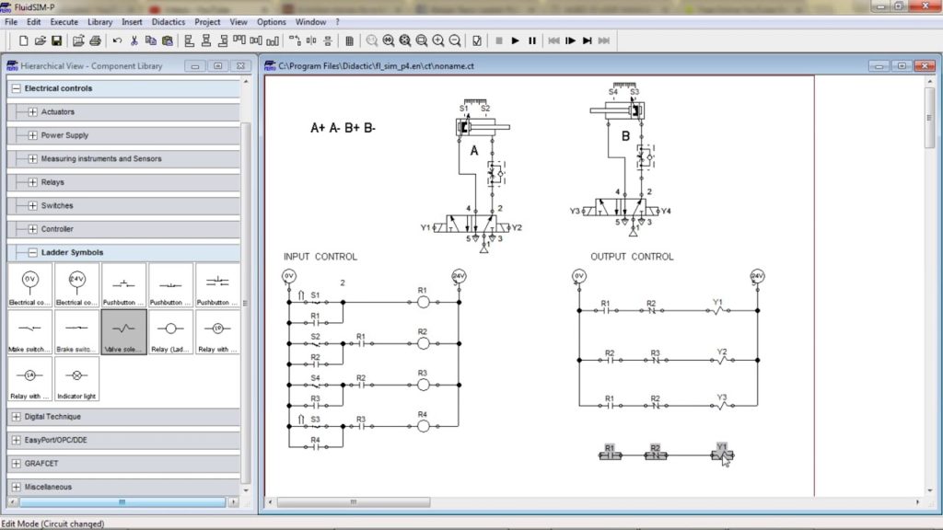This screenshot has height=530, width=943.
Task: Click the circuit window horizontal scrollbar
Action: click(x=354, y=501)
